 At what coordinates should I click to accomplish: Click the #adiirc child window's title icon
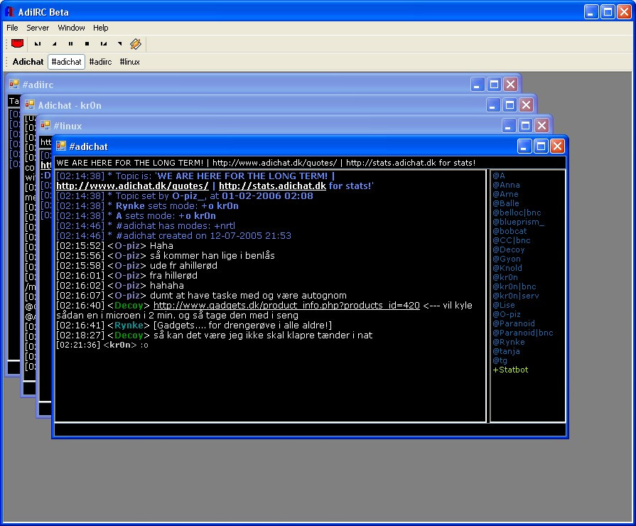[14, 84]
